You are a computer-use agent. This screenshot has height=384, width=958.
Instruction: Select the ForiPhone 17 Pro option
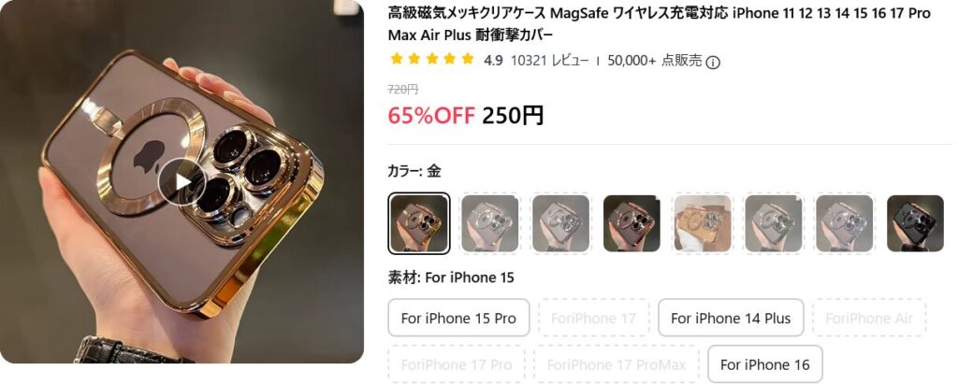[x=457, y=364]
